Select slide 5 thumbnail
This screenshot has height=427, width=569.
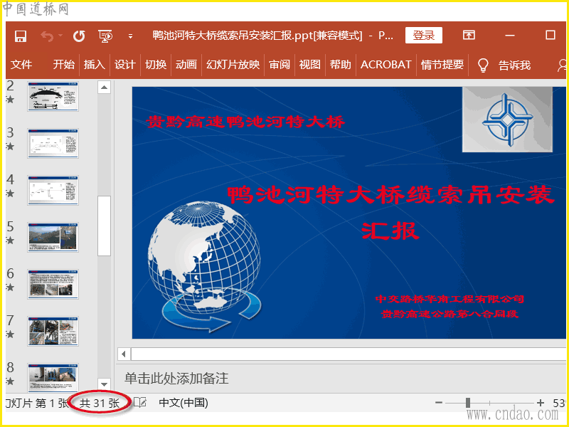(x=53, y=237)
